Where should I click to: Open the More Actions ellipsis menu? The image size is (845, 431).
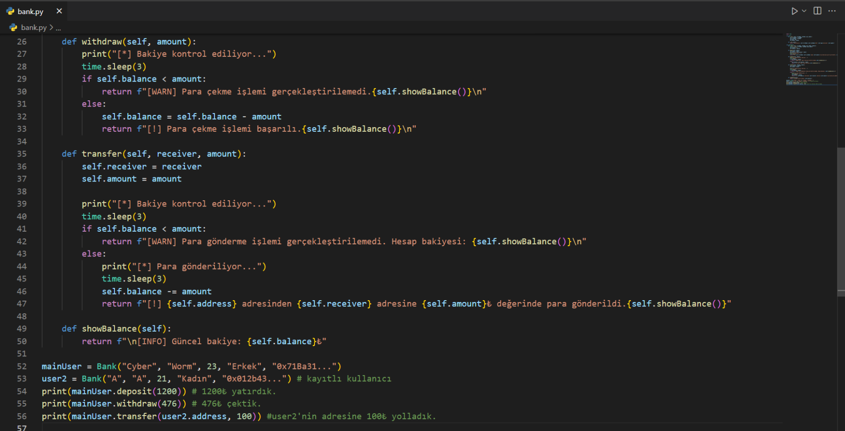coord(832,11)
